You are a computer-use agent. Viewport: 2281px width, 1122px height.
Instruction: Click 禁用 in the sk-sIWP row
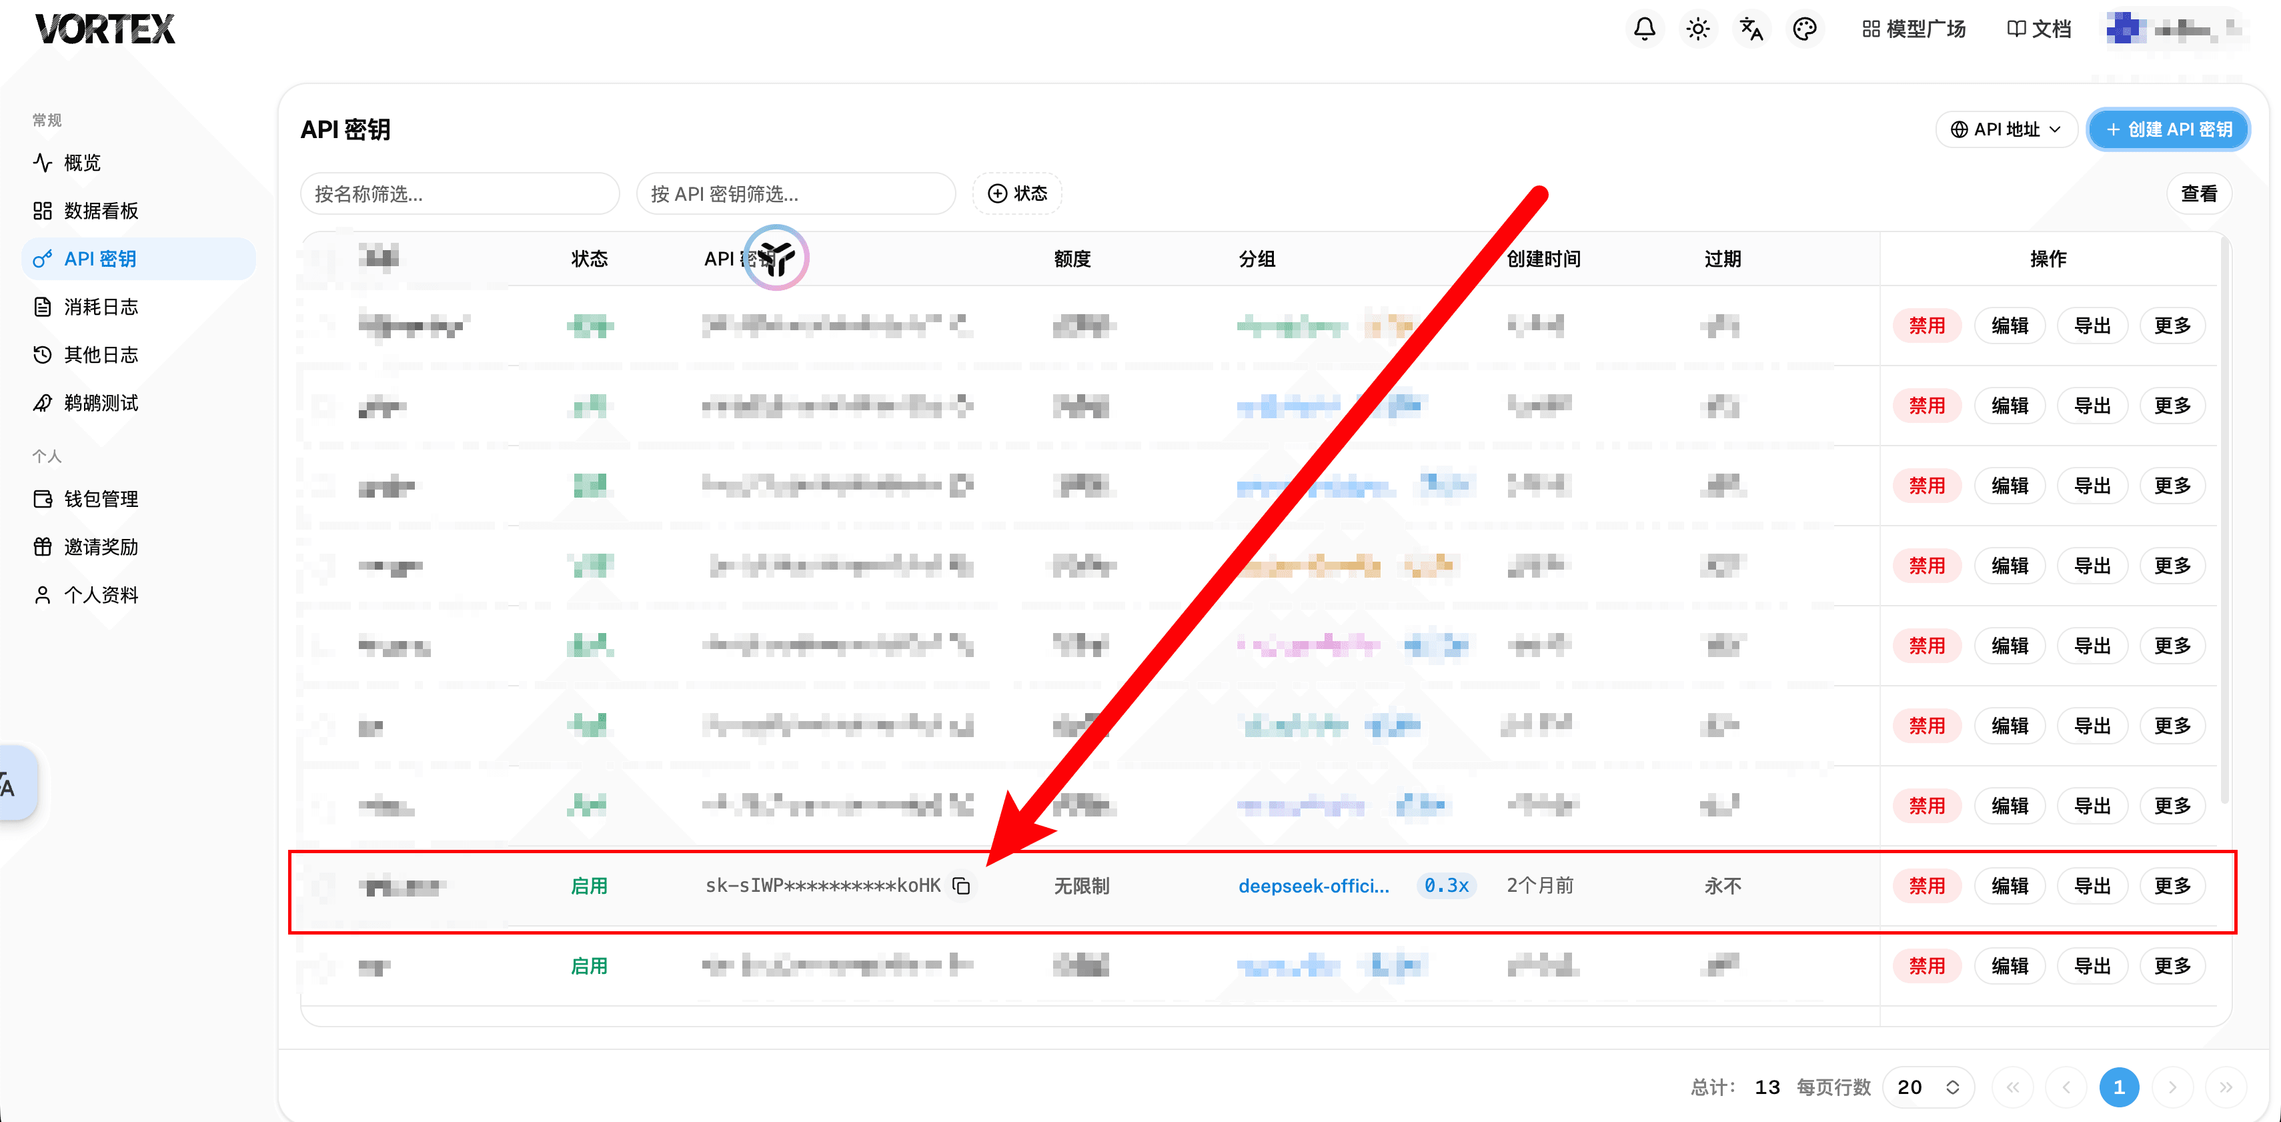(1927, 886)
